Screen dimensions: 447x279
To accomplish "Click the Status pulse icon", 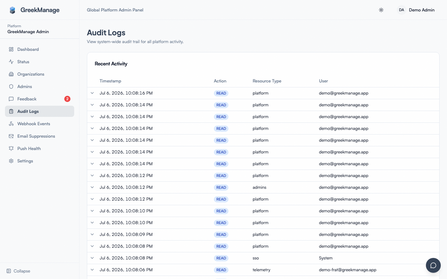I will (11, 62).
